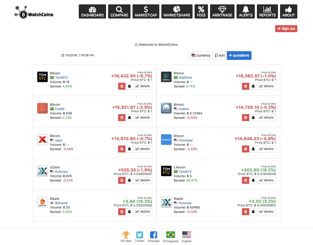Image resolution: width=313 pixels, height=245 pixels.
Task: Add new quotations
Action: pyautogui.click(x=239, y=56)
